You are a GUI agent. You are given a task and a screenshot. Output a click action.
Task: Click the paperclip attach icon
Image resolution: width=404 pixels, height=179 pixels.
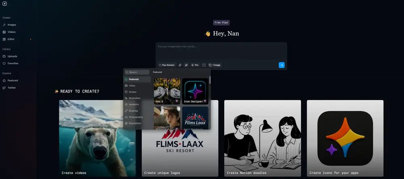click(x=180, y=65)
